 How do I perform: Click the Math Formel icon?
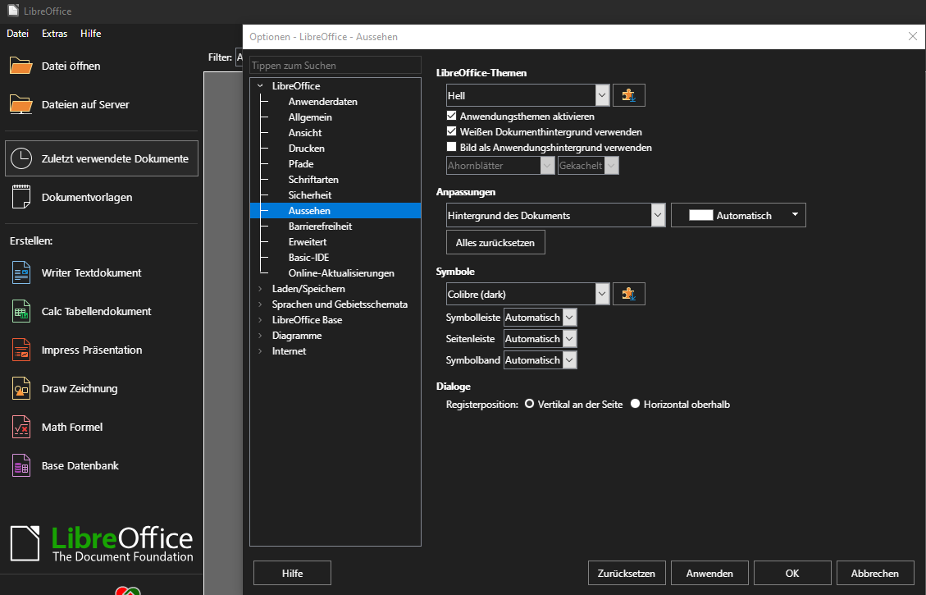click(21, 427)
